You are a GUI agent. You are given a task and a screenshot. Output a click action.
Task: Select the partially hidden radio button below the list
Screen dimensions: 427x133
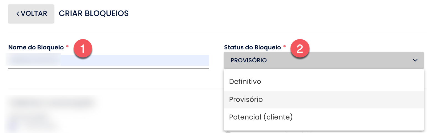pos(228,132)
